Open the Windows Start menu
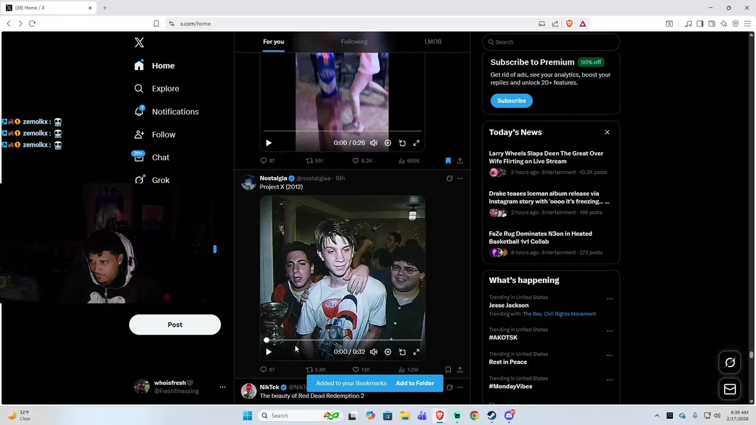This screenshot has width=756, height=425. coord(247,416)
